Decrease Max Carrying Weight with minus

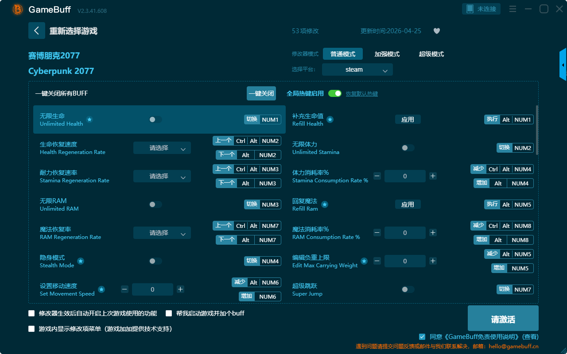377,261
